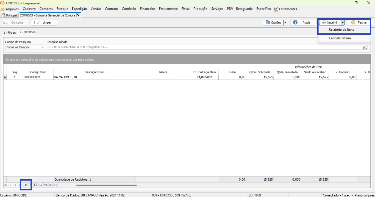Click the quick search icon in search field
Image resolution: width=375 pixels, height=197 pixels.
click(x=365, y=47)
